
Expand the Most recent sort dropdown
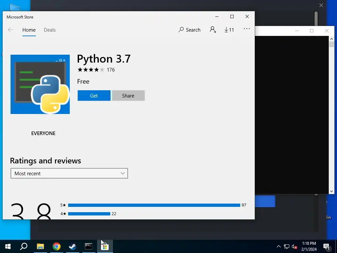pyautogui.click(x=69, y=173)
